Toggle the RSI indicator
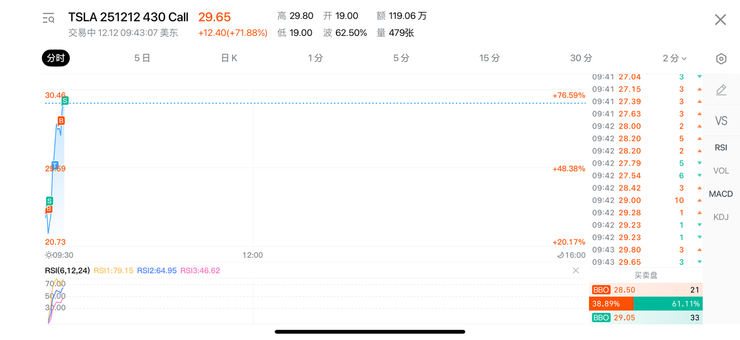 pyautogui.click(x=721, y=147)
